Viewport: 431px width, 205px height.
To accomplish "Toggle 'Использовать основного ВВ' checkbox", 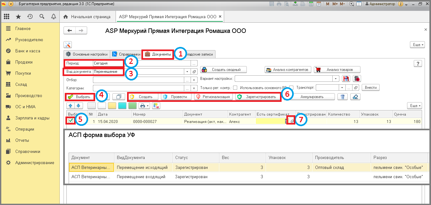I will 291,87.
